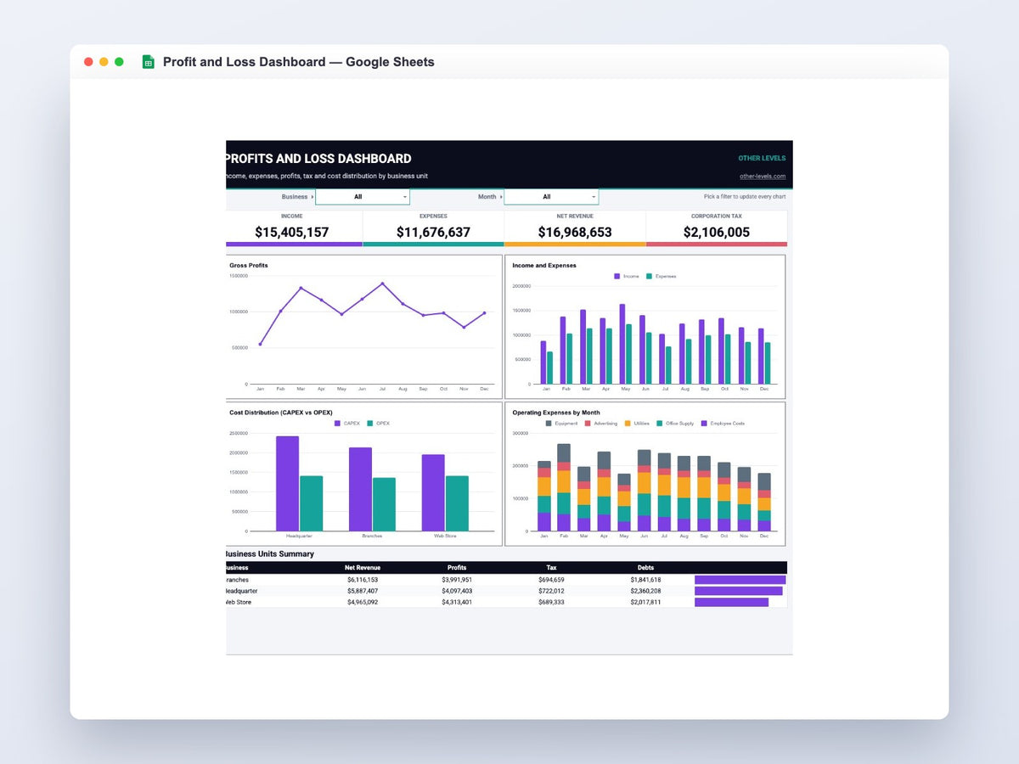Click the Web Store OPEX teal bar
The image size is (1019, 764).
457,503
